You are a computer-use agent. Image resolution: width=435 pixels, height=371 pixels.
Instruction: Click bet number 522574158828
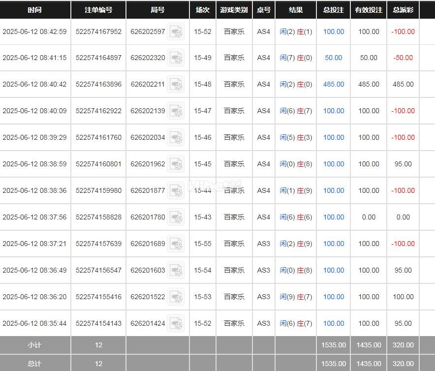[x=98, y=217]
